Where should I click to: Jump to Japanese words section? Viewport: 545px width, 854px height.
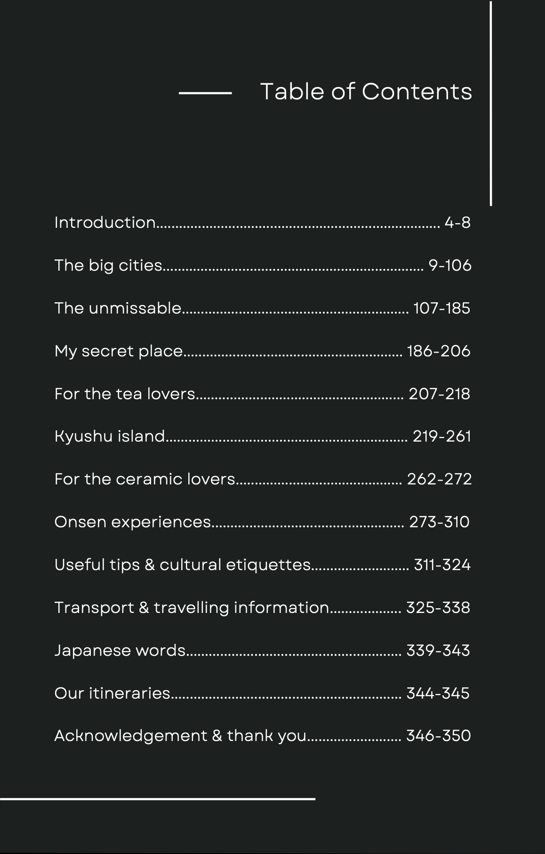120,651
